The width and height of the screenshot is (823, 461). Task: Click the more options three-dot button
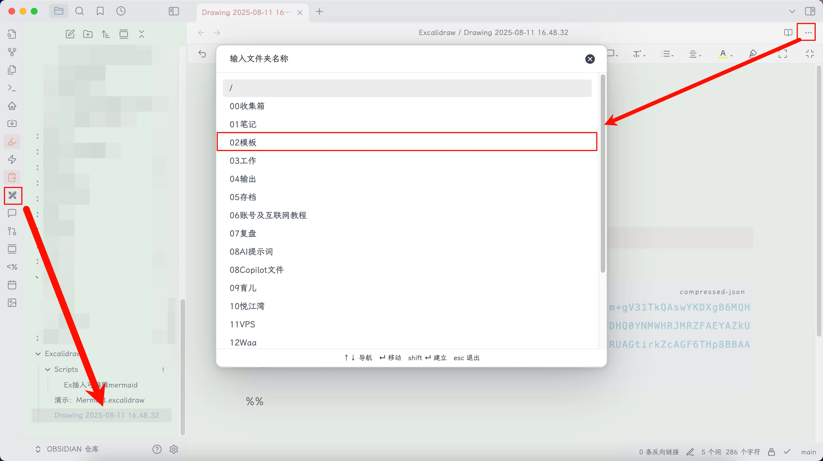point(808,32)
